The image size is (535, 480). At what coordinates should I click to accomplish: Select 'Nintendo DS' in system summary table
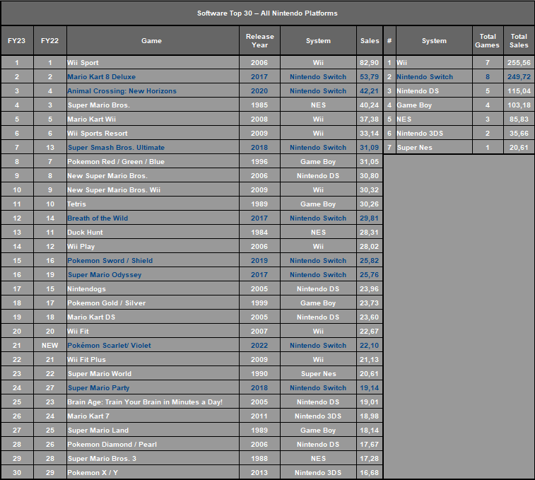click(418, 90)
